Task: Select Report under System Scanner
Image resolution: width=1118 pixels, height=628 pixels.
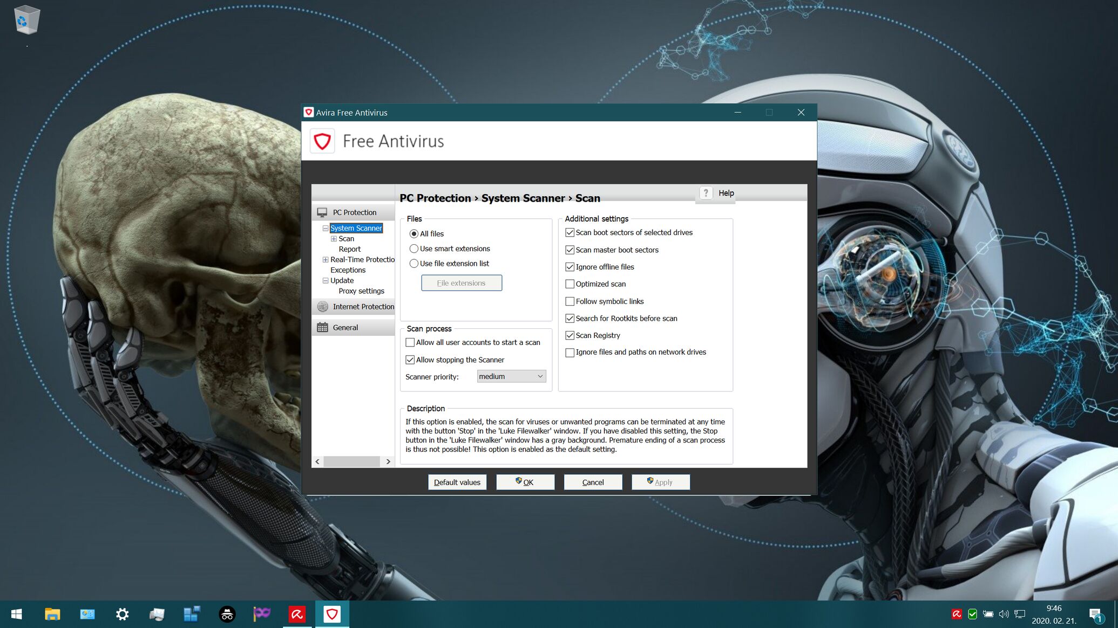Action: click(349, 249)
